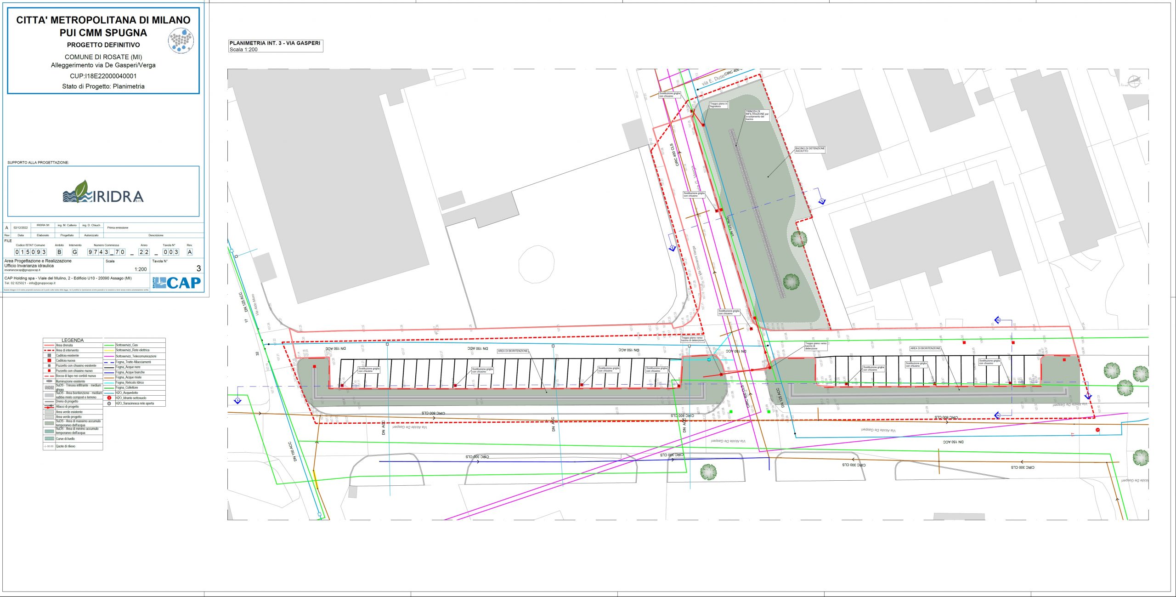Click the red Caditoia nuova legend square
This screenshot has height=597, width=1176.
(49, 361)
